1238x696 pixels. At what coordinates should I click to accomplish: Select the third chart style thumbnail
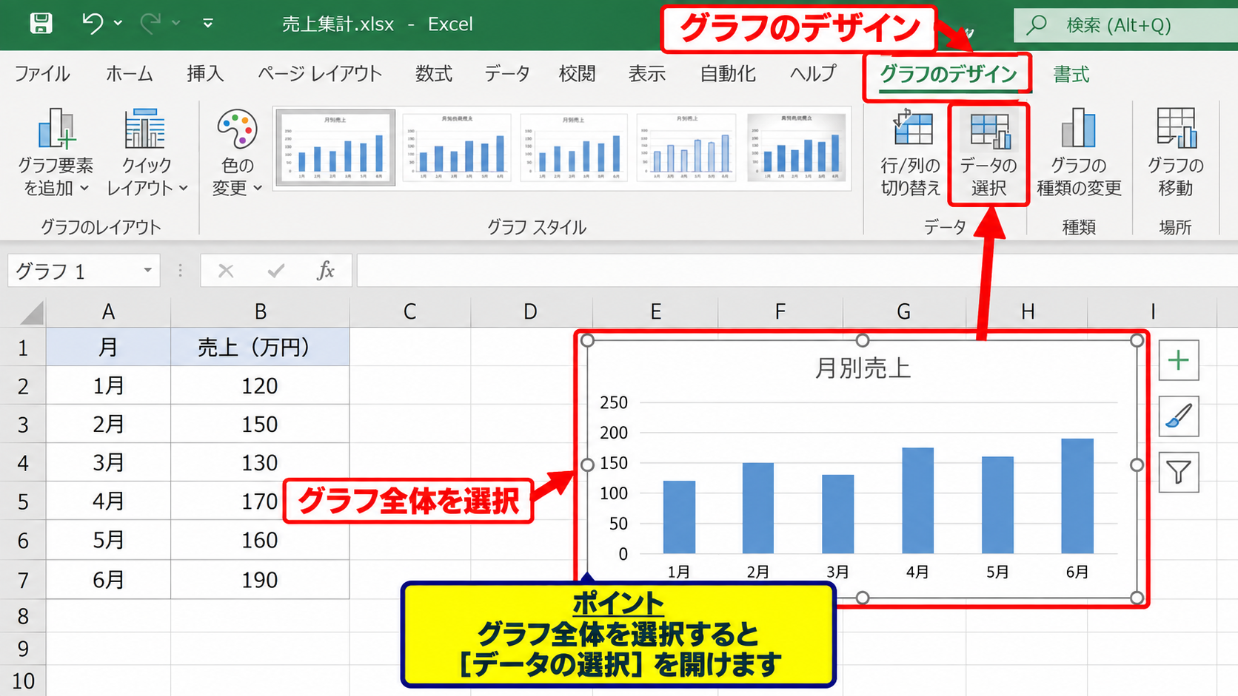pyautogui.click(x=573, y=147)
